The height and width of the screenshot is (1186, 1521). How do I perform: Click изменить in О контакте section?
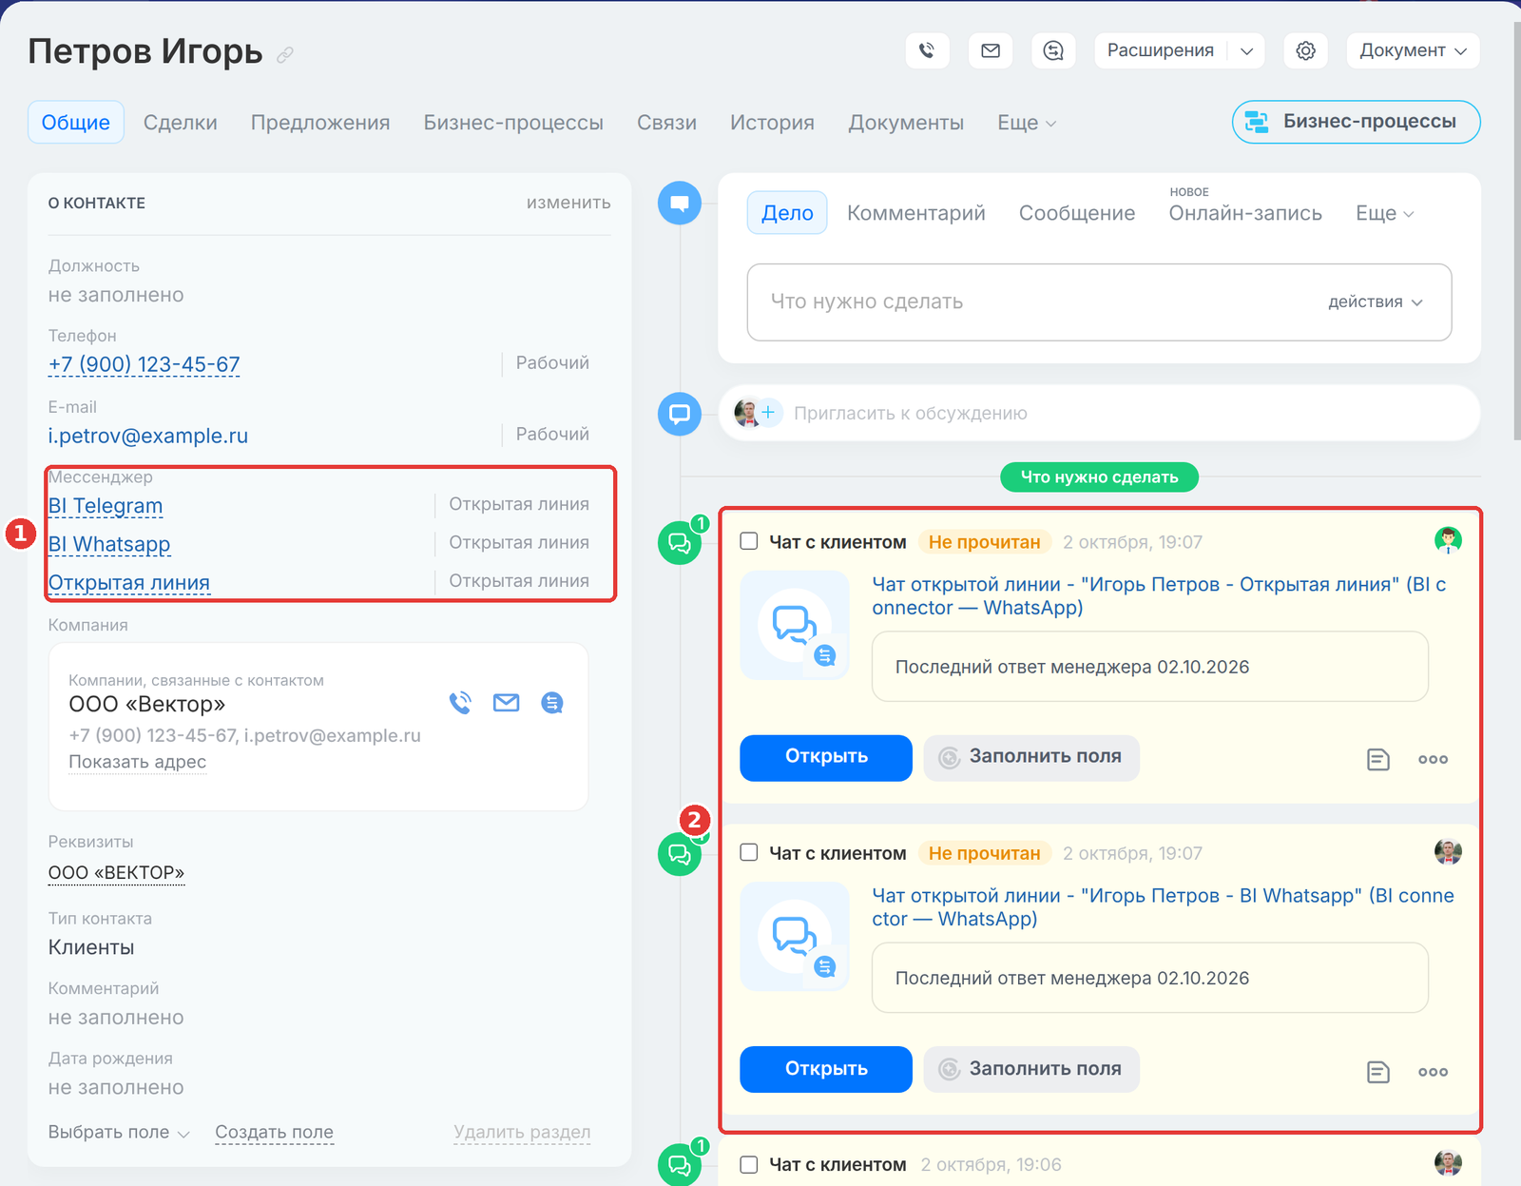tap(568, 203)
